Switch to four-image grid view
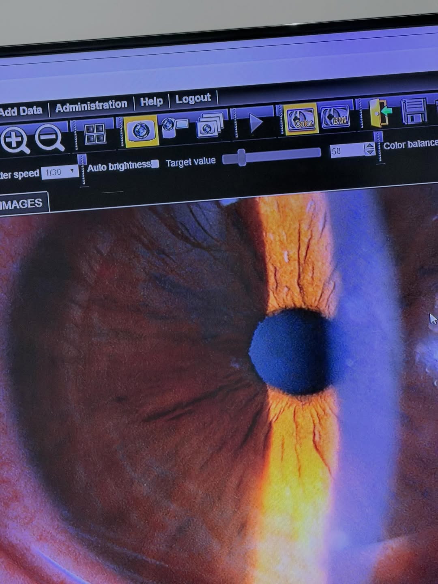The width and height of the screenshot is (438, 584). pyautogui.click(x=95, y=134)
